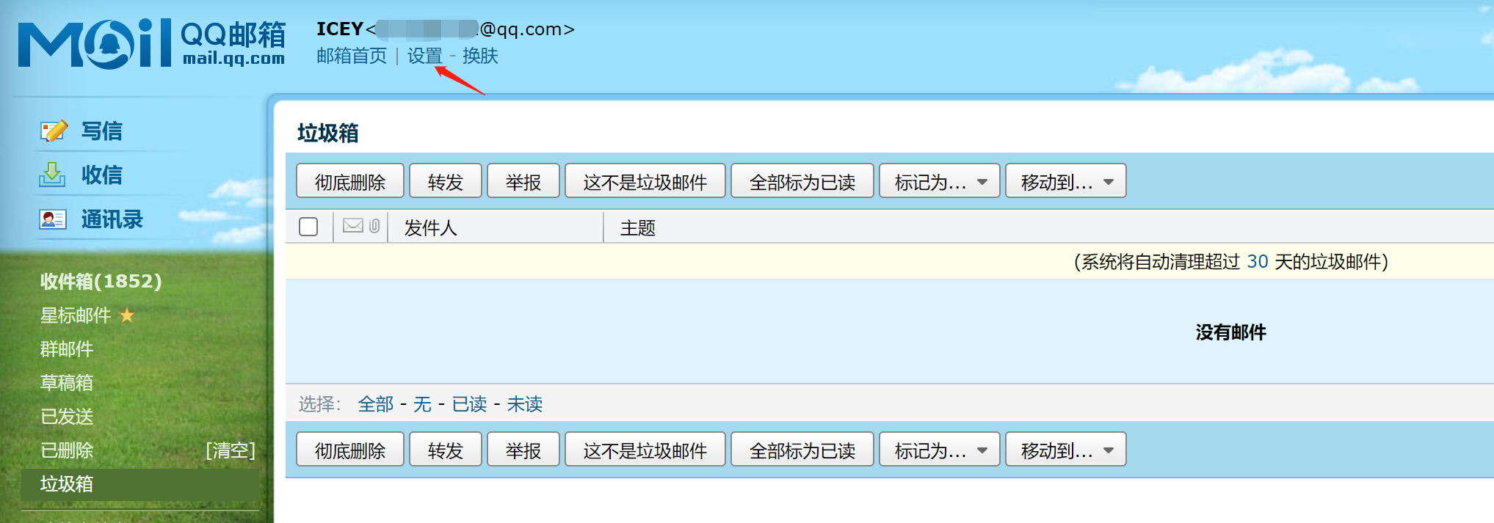1494x523 pixels.
Task: Click top 举报 report button
Action: pos(523,181)
